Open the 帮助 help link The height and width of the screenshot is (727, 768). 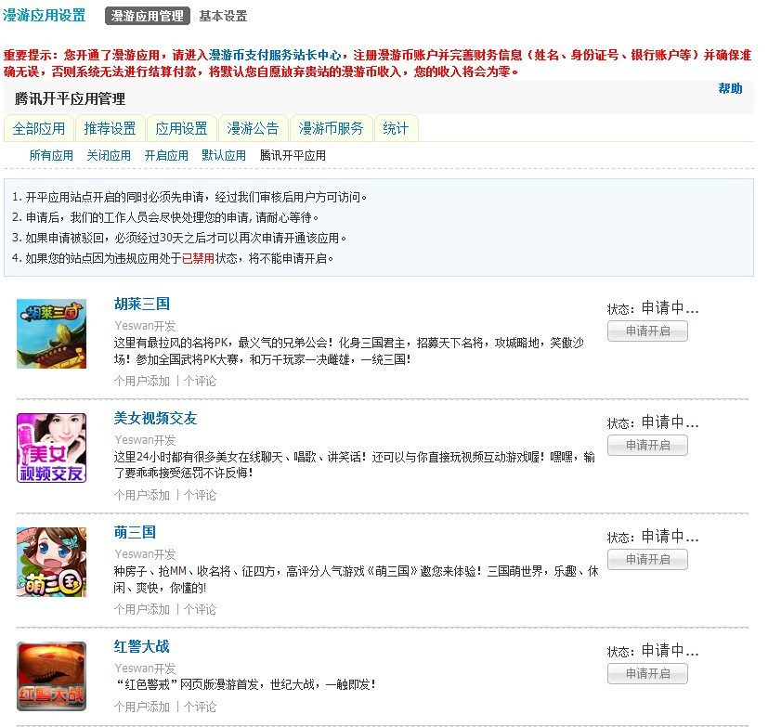[730, 88]
